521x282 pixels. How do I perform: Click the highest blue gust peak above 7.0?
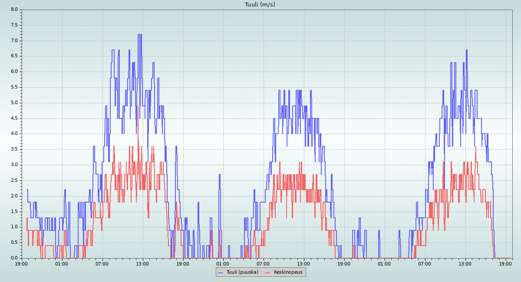point(139,35)
